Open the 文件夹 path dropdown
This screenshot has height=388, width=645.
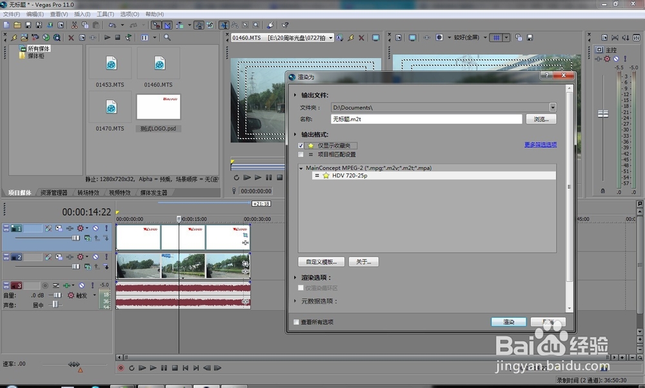point(553,107)
